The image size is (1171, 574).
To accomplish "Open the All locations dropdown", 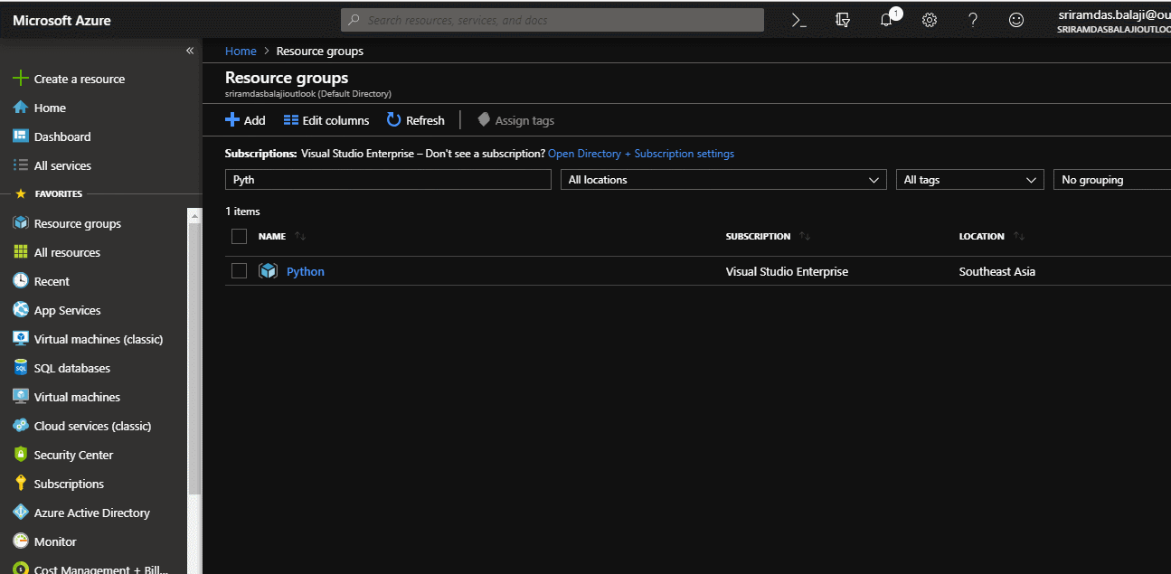I will click(723, 180).
